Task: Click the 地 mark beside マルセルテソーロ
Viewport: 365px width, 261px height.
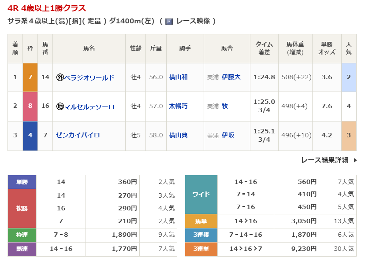Action: click(60, 107)
